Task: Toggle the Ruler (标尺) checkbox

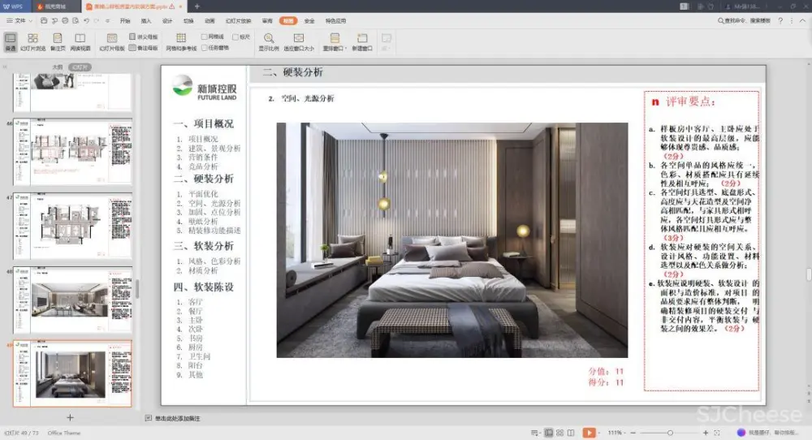Action: click(x=235, y=37)
